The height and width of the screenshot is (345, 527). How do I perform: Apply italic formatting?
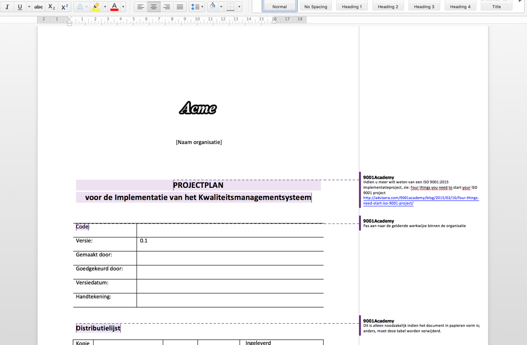7,7
